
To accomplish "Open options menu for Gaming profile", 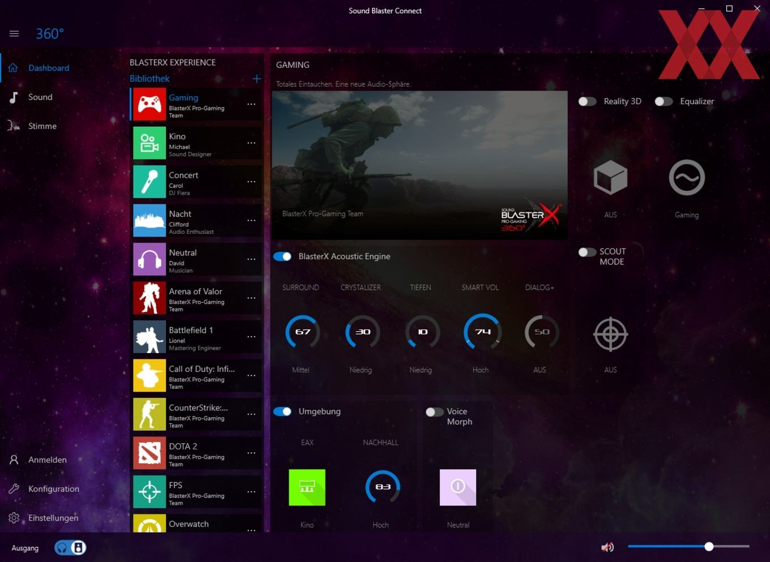I will (x=251, y=104).
